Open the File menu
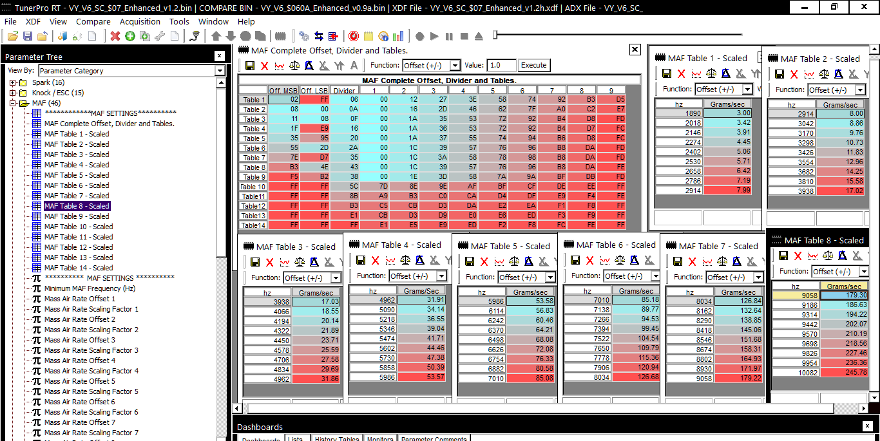The image size is (880, 441). (x=10, y=21)
